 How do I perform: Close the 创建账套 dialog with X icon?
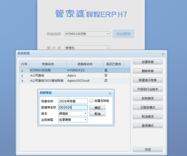click(110, 93)
